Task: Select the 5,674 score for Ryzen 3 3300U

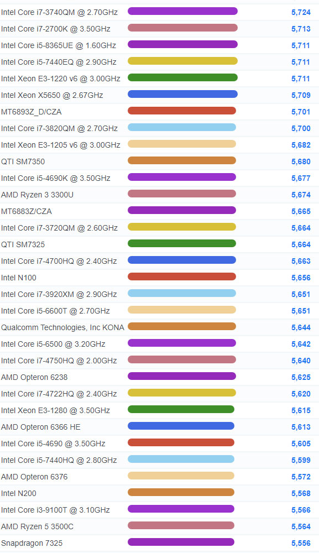Action: pos(301,195)
